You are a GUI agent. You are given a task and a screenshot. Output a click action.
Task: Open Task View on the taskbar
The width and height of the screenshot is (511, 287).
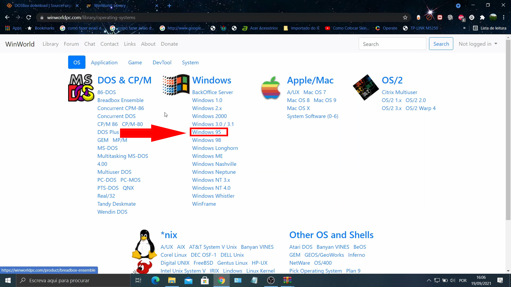pyautogui.click(x=138, y=280)
